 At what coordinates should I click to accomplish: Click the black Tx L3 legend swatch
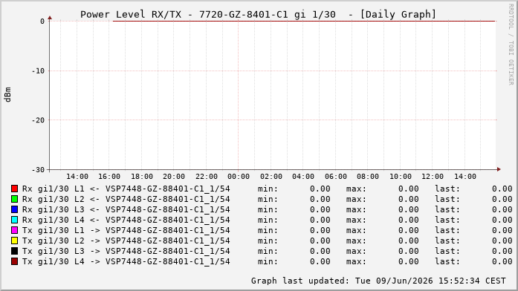14,251
